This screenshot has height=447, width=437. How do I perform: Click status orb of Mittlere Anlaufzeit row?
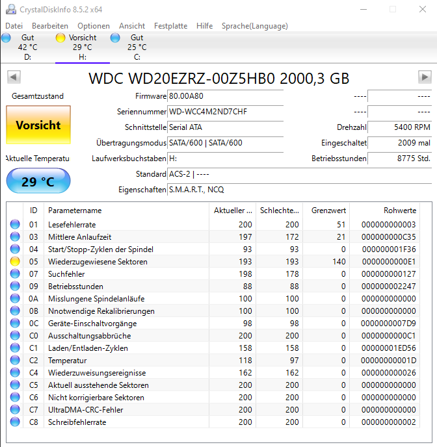coord(15,236)
